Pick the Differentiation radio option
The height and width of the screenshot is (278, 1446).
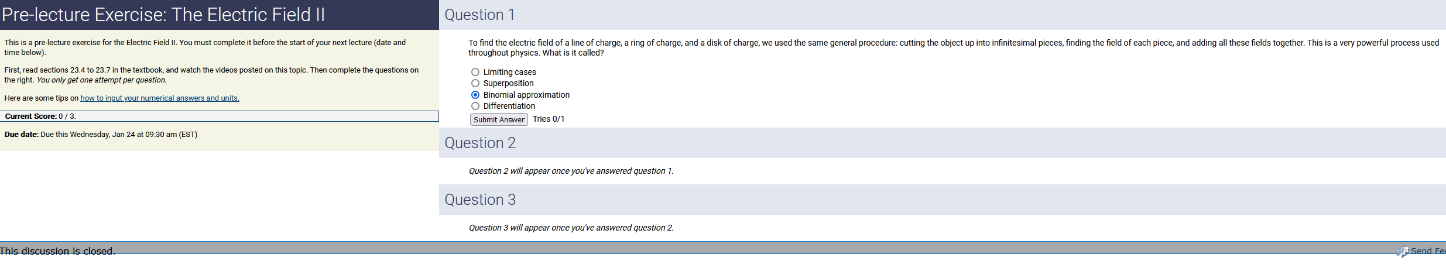coord(475,106)
